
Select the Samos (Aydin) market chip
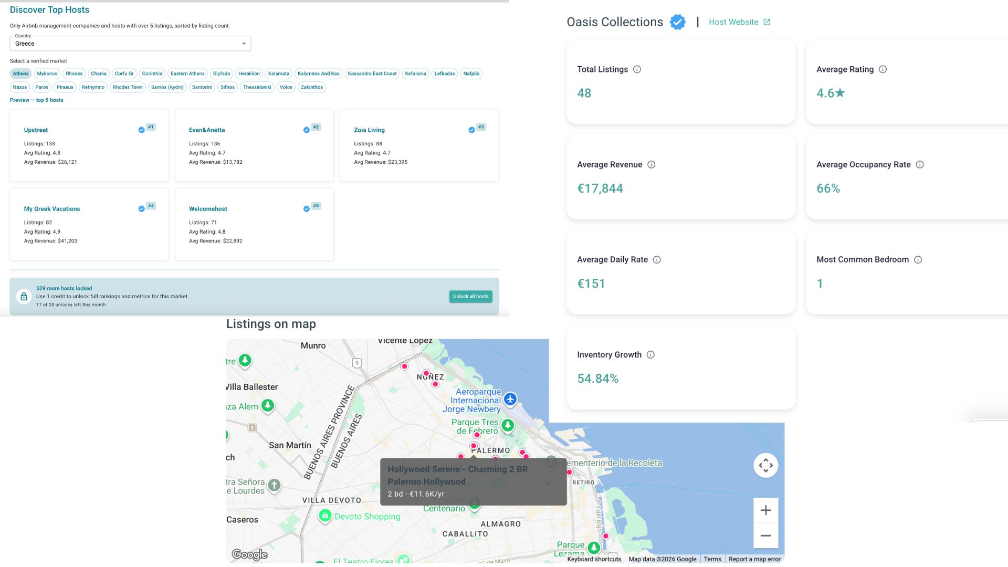[167, 87]
